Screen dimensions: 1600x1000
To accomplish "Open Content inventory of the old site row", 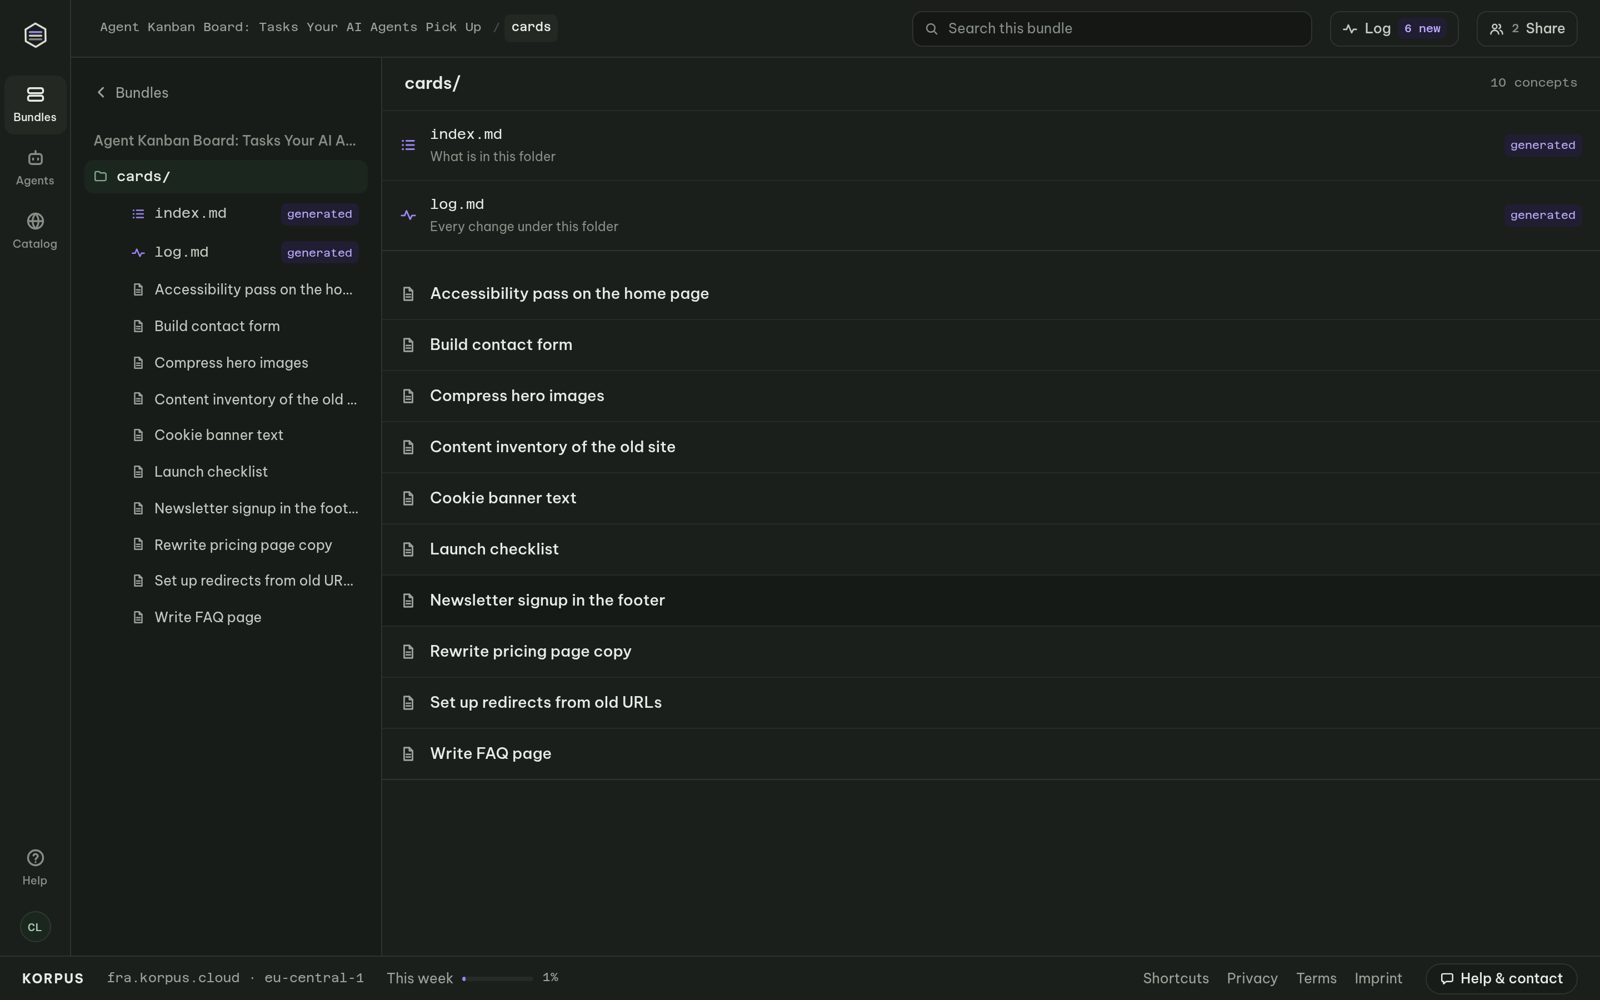I will (x=991, y=447).
